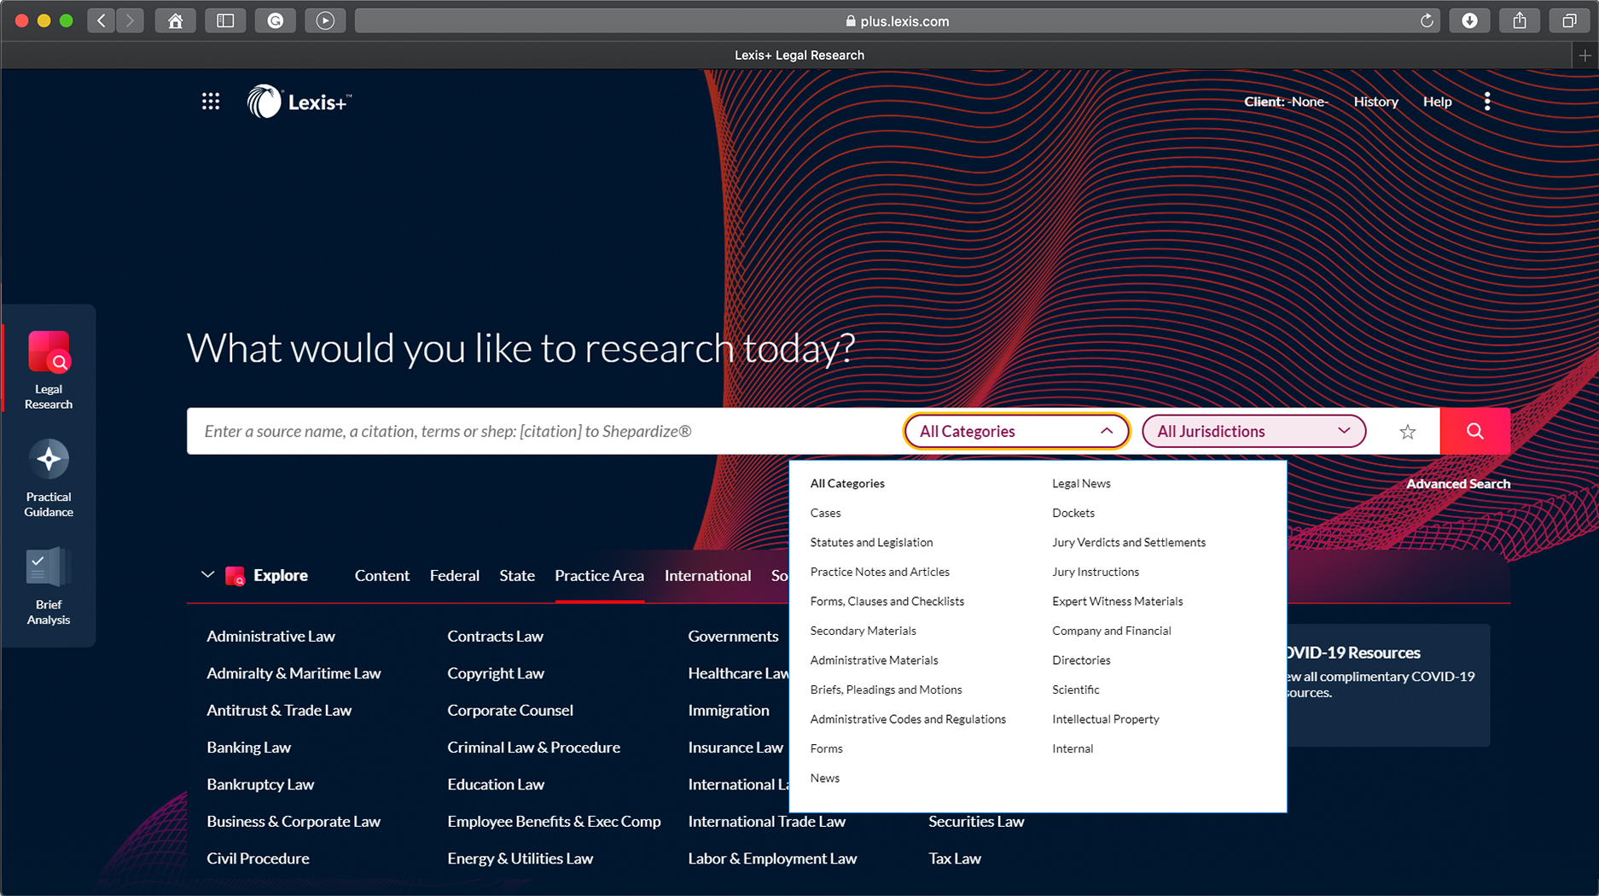The height and width of the screenshot is (896, 1599).
Task: Open Brief Analysis from sidebar
Action: point(49,586)
